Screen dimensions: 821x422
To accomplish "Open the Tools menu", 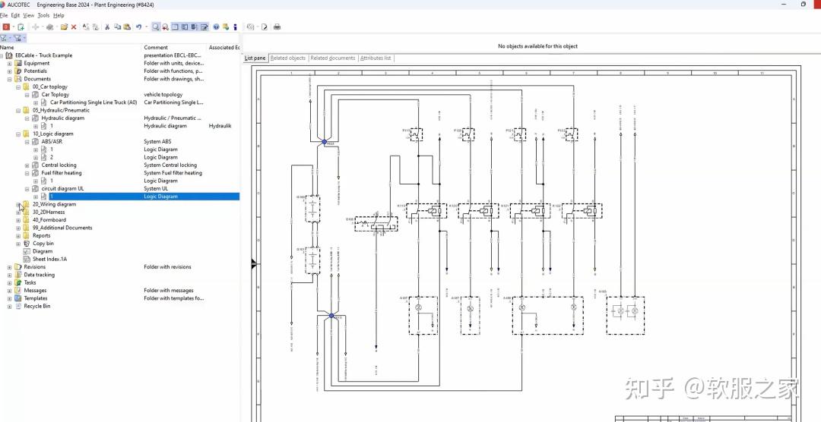I will [x=43, y=15].
